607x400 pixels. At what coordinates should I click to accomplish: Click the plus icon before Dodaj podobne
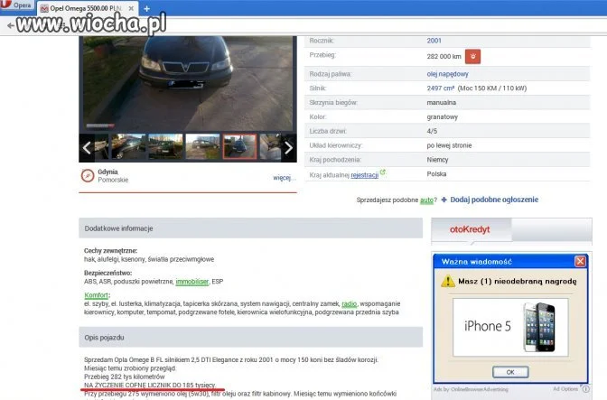coord(444,200)
